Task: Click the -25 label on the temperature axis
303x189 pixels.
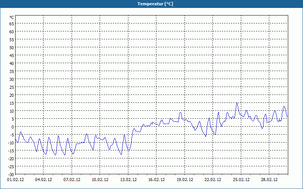Action: click(x=11, y=167)
